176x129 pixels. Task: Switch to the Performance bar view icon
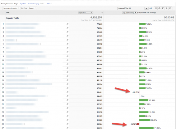163,8
